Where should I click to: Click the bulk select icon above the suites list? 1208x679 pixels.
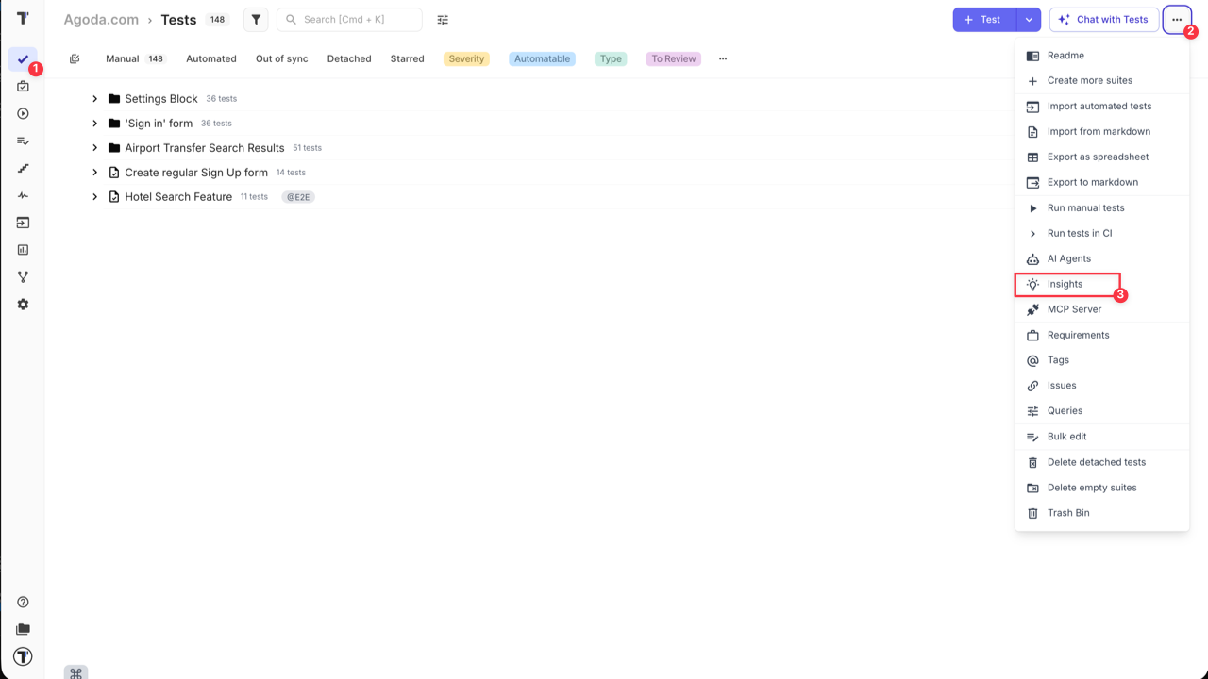pyautogui.click(x=75, y=58)
